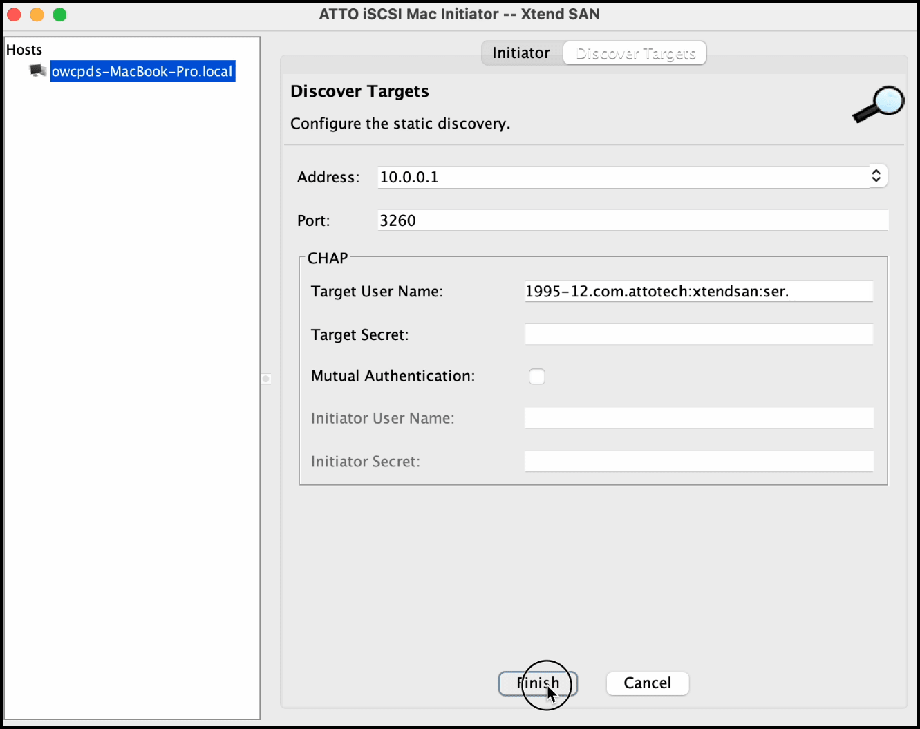Image resolution: width=920 pixels, height=729 pixels.
Task: Enable the Mutual Authentication checkbox
Action: 536,377
